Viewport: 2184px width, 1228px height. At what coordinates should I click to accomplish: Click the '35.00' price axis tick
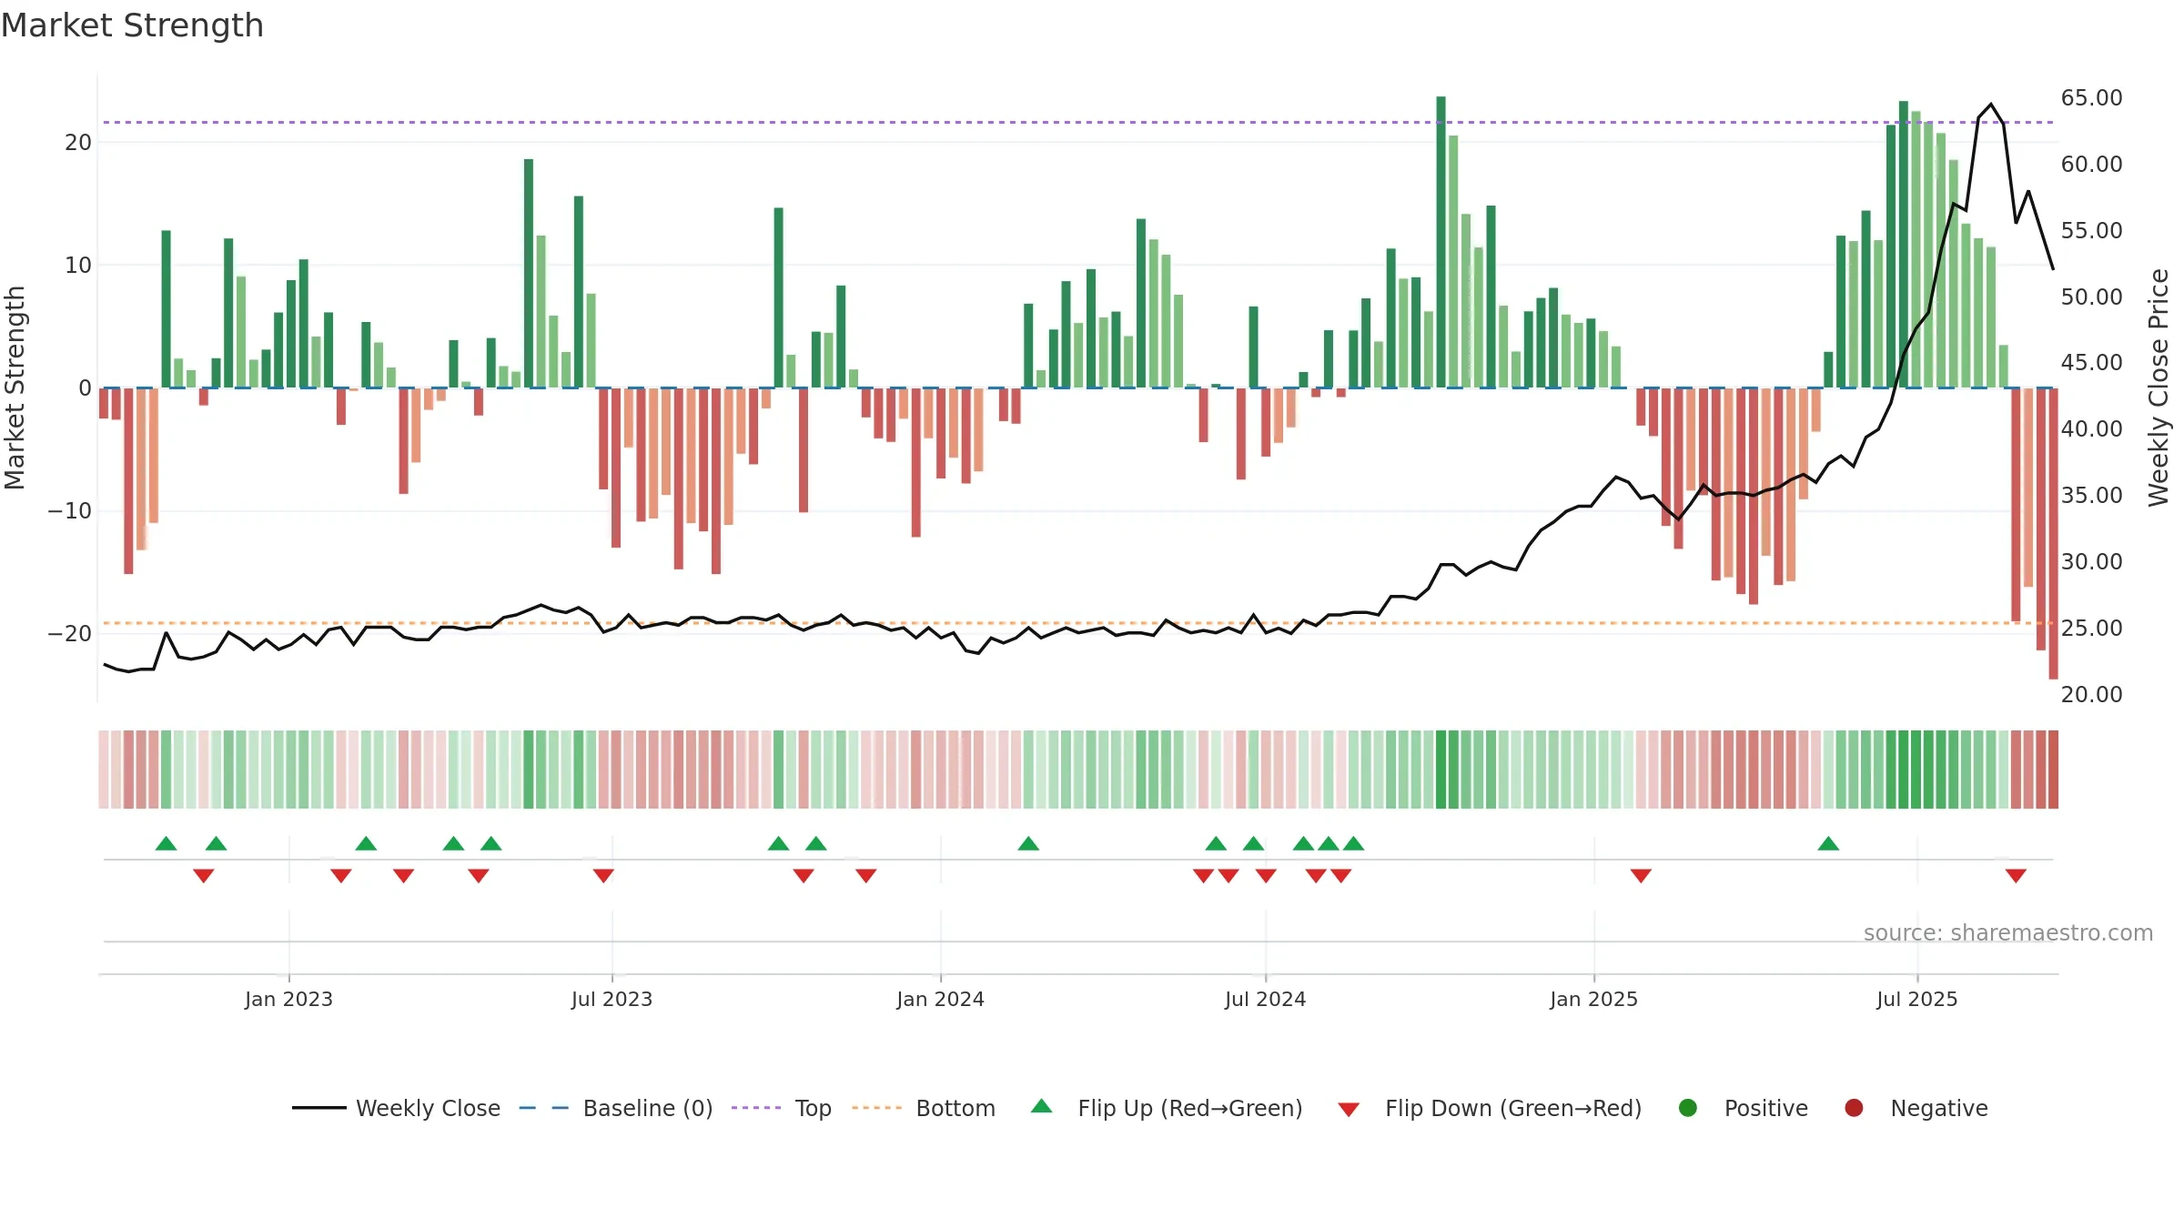tap(2091, 496)
